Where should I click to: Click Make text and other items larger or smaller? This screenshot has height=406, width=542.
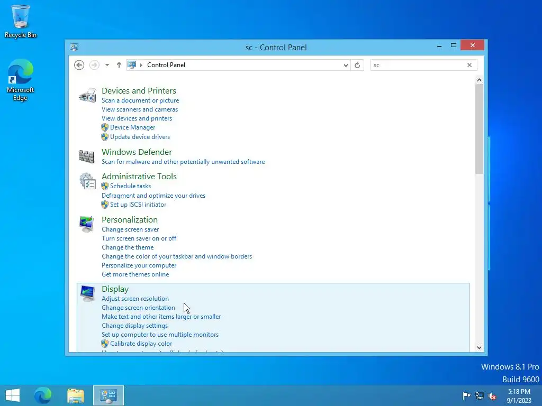point(161,317)
